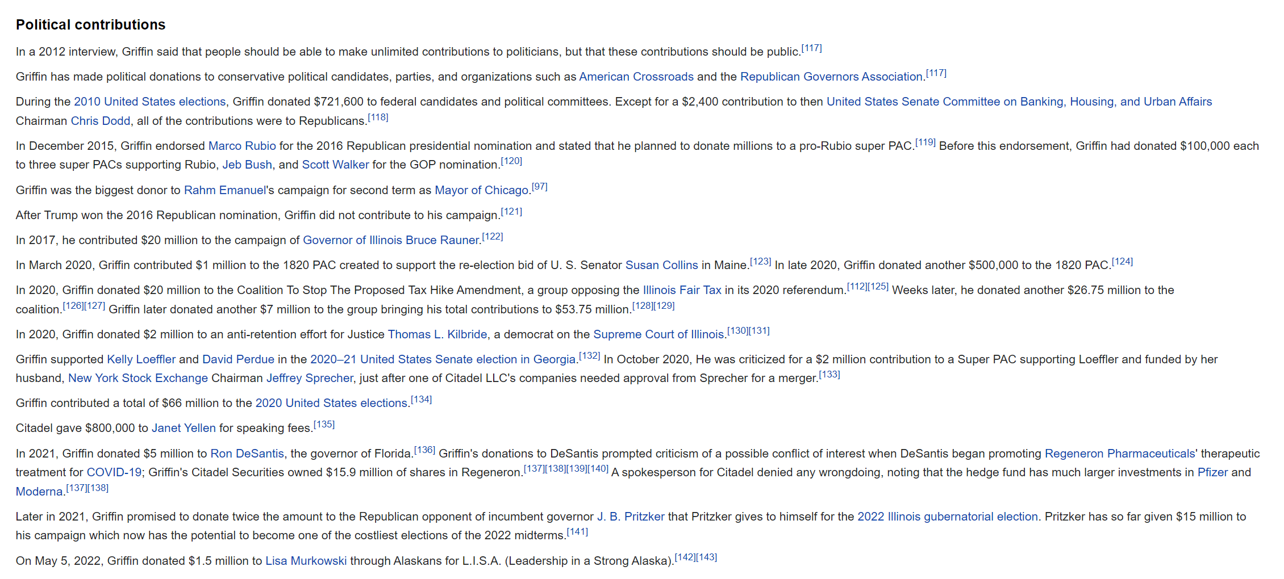The height and width of the screenshot is (579, 1284).
Task: Click the David Perdue link
Action: point(238,359)
